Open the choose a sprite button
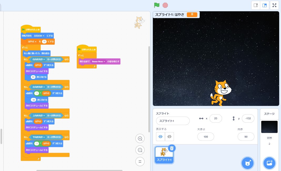Image resolution: width=281 pixels, height=171 pixels. coord(247,163)
